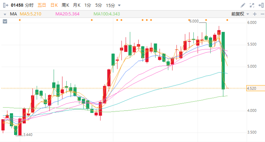This screenshot has width=265, height=142.
Task: Open the pencil drawing tool
Action: coord(243,5)
